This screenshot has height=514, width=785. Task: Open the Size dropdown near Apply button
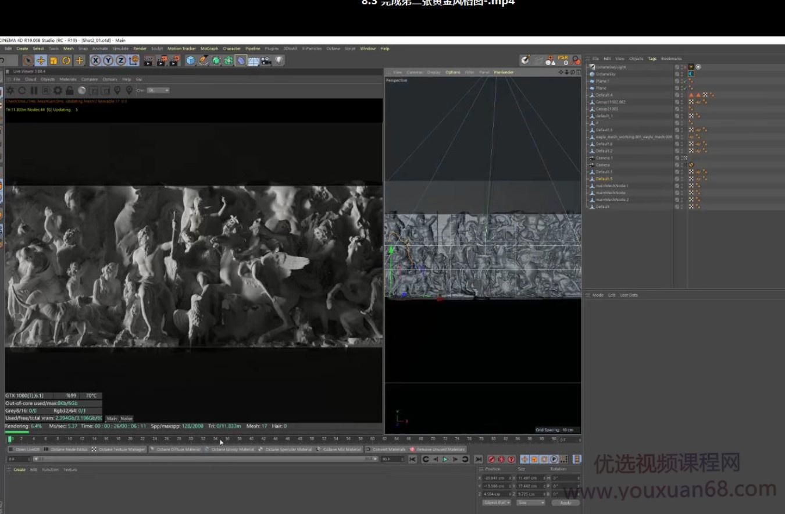point(530,502)
